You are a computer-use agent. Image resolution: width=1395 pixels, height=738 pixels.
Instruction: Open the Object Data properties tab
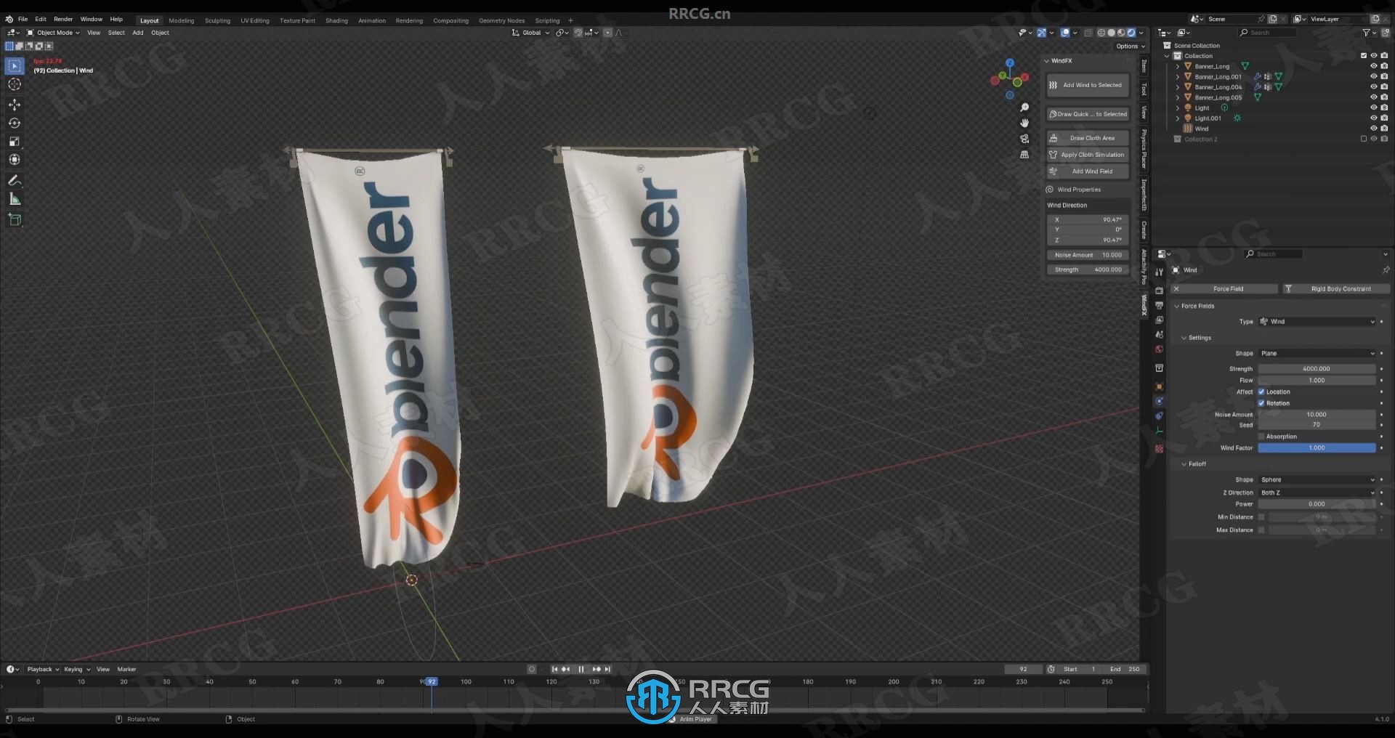click(1160, 431)
